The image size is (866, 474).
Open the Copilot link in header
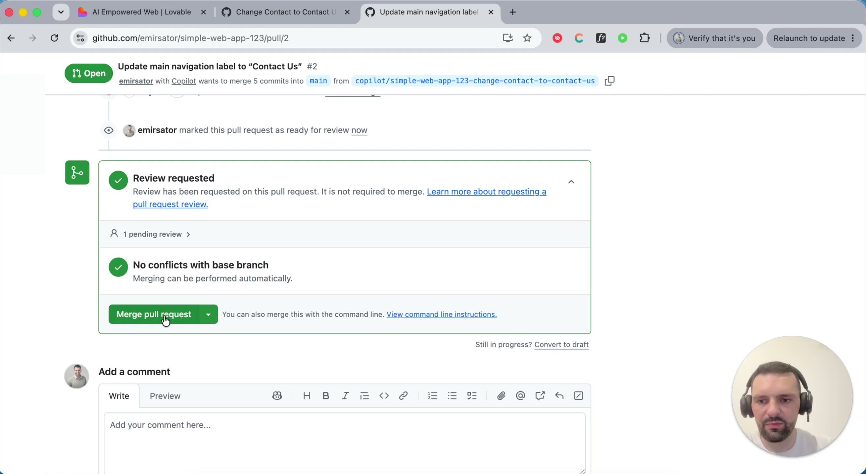tap(184, 81)
